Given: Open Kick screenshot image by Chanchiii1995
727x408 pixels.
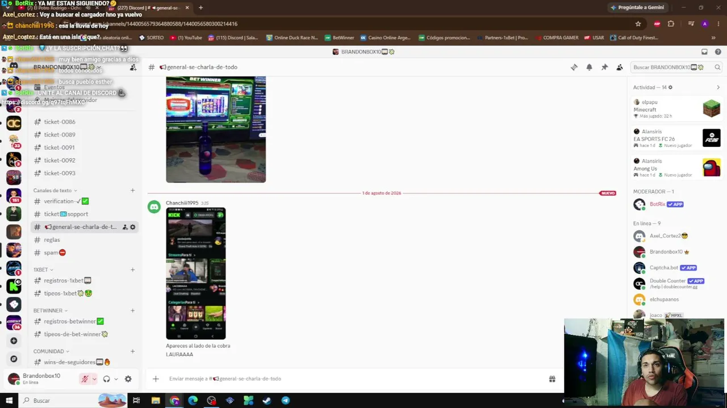Looking at the screenshot, I should tap(196, 274).
